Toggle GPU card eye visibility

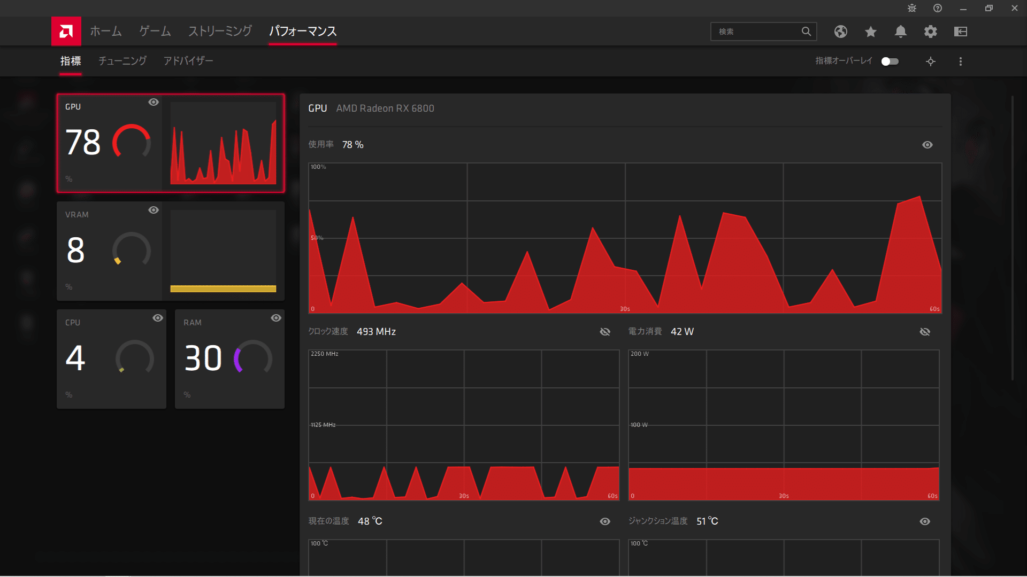click(154, 102)
